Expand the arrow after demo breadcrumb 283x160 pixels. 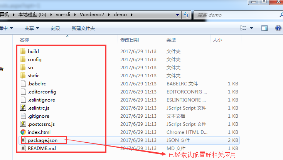(x=132, y=15)
